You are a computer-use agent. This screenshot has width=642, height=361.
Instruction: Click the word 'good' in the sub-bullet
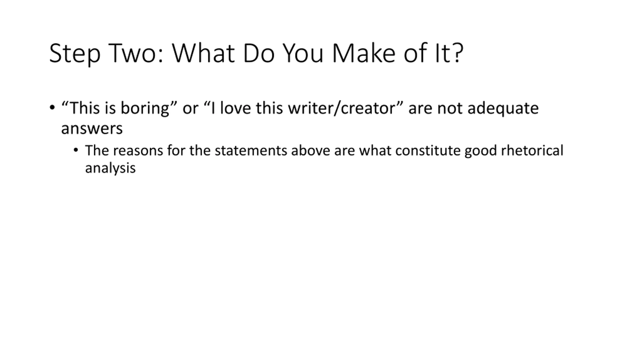tap(480, 151)
